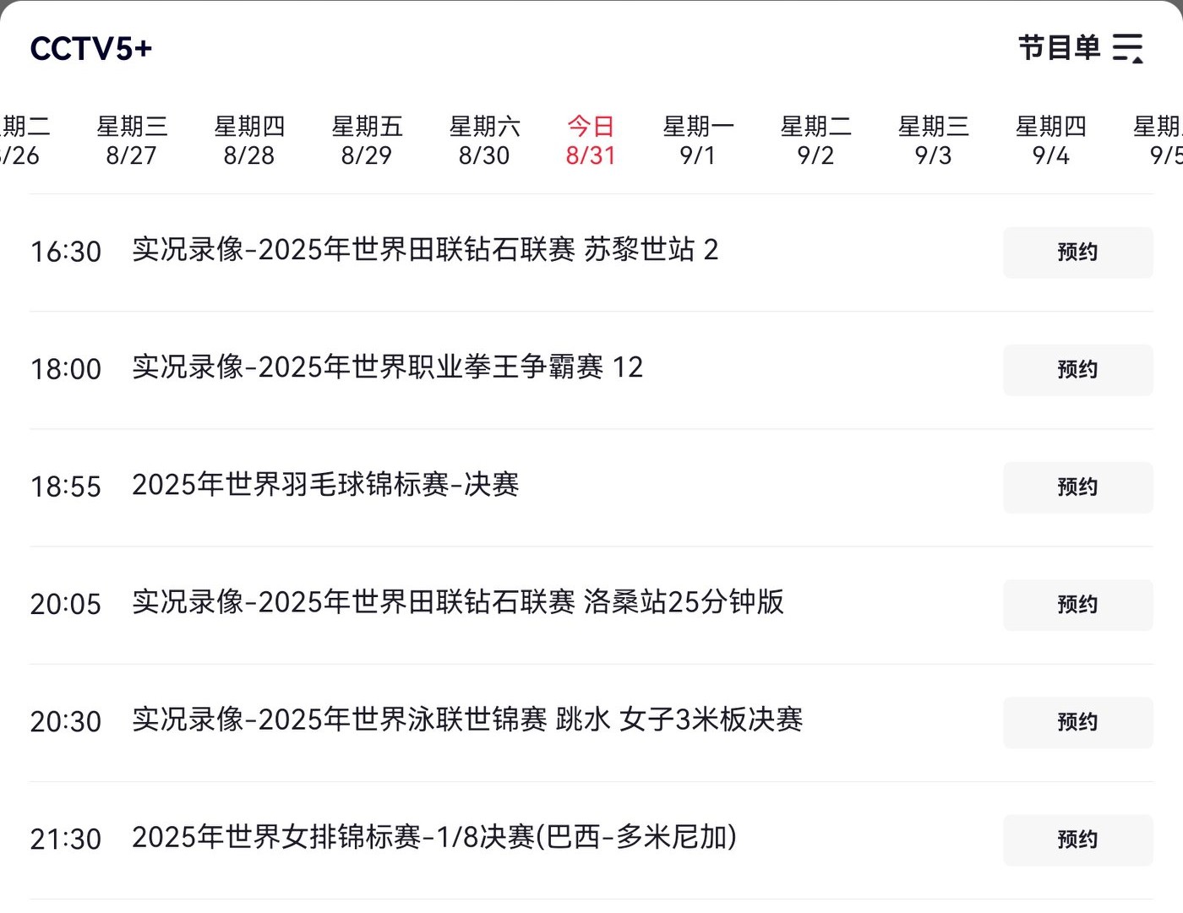Open the 星期一 9/1 schedule tab
Viewport: 1183px width, 913px height.
click(698, 141)
